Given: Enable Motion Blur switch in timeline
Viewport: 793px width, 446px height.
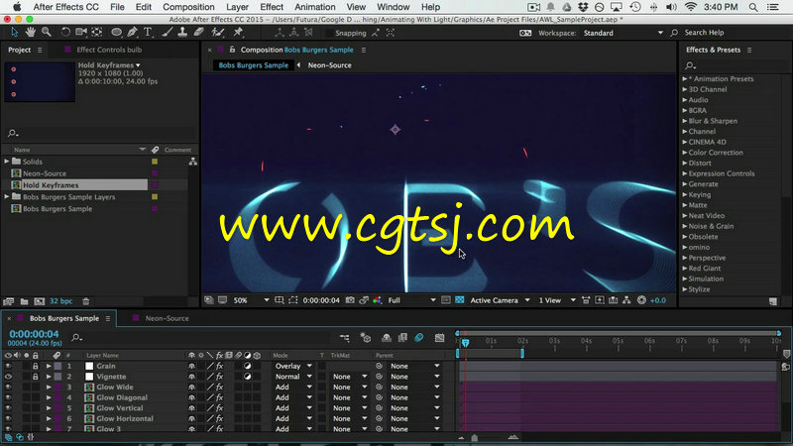Looking at the screenshot, I should tap(418, 338).
